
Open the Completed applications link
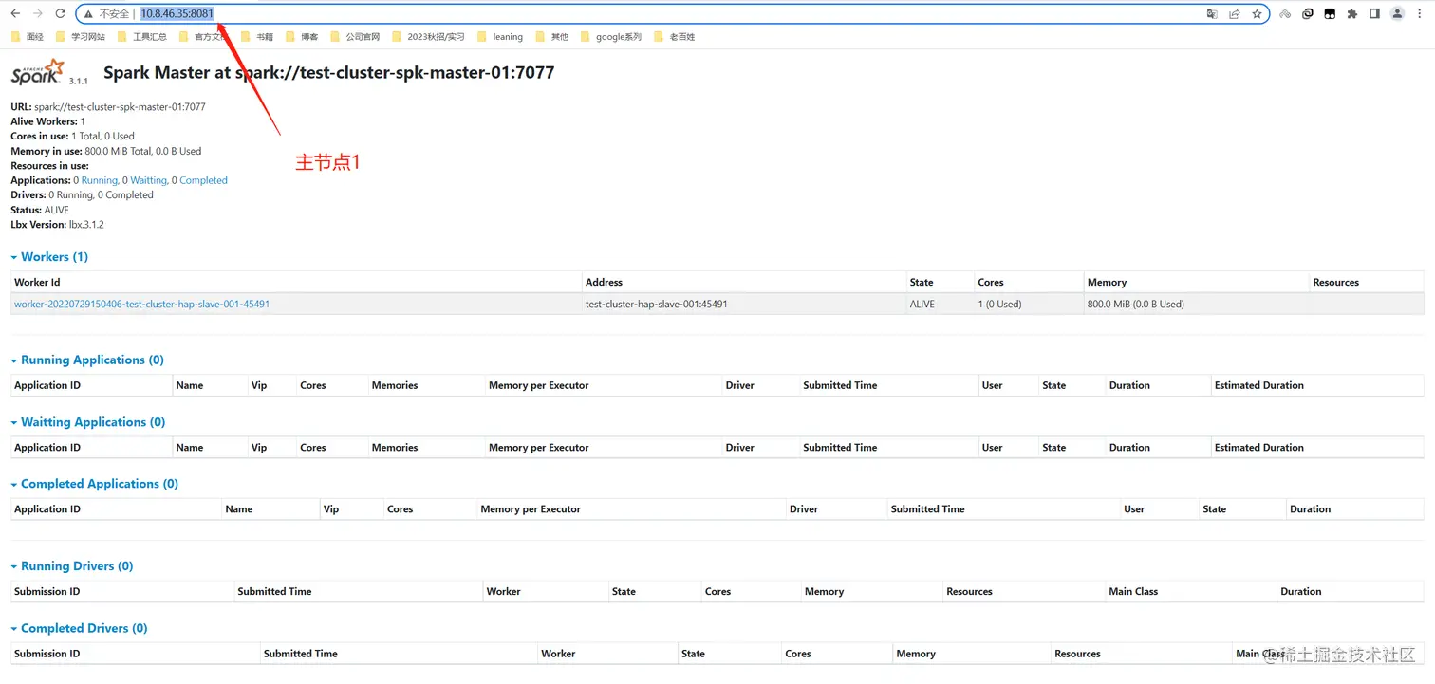point(203,180)
